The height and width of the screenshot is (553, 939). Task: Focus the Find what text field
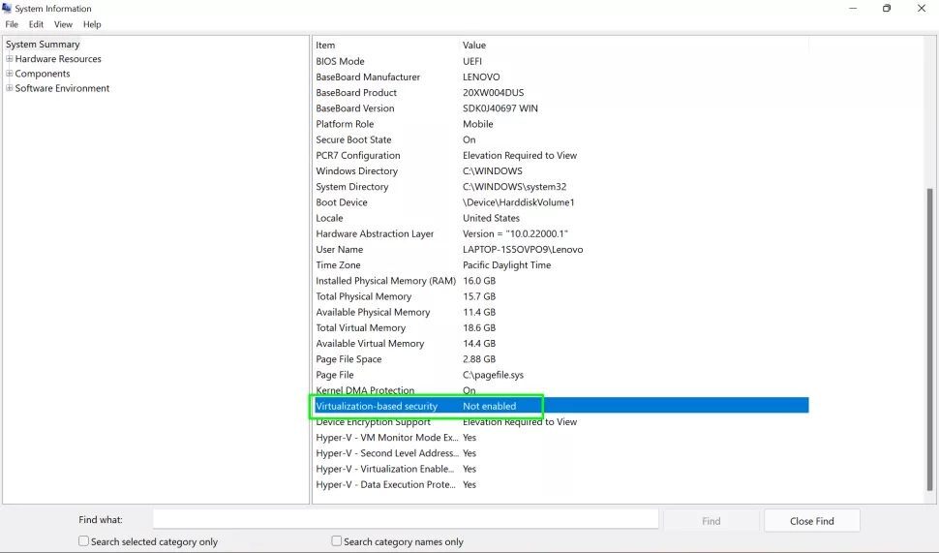pos(405,520)
